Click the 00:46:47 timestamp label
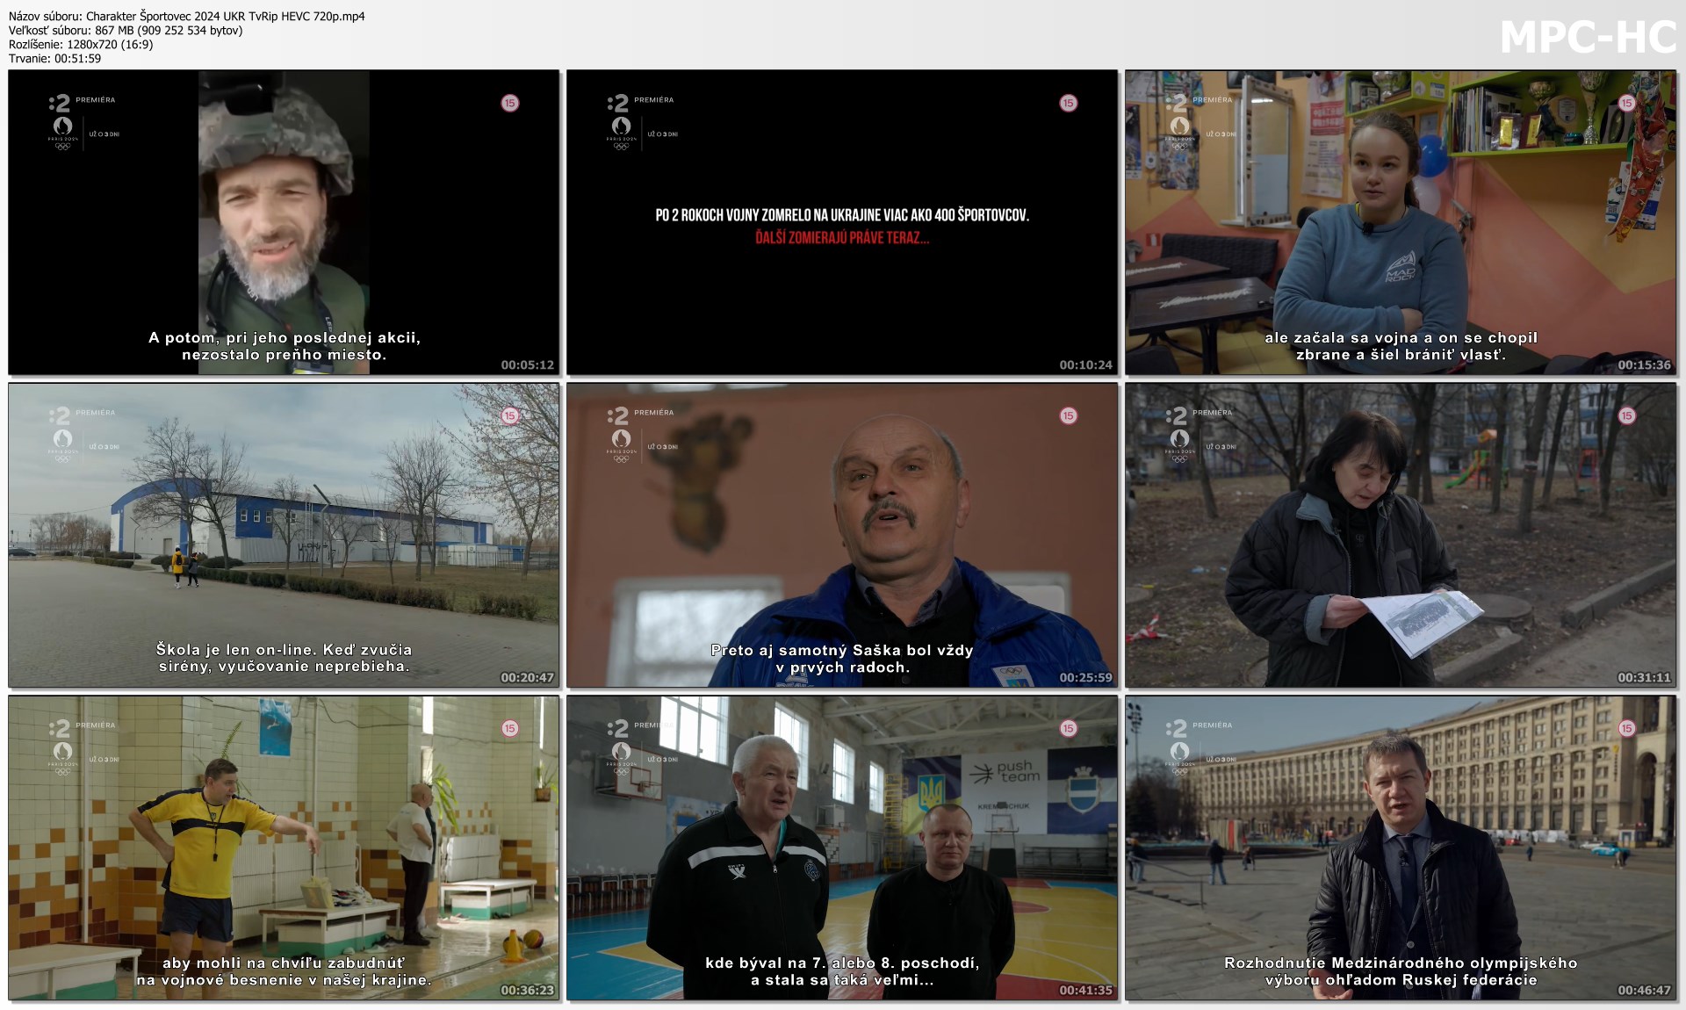Viewport: 1686px width, 1010px height. click(x=1644, y=991)
